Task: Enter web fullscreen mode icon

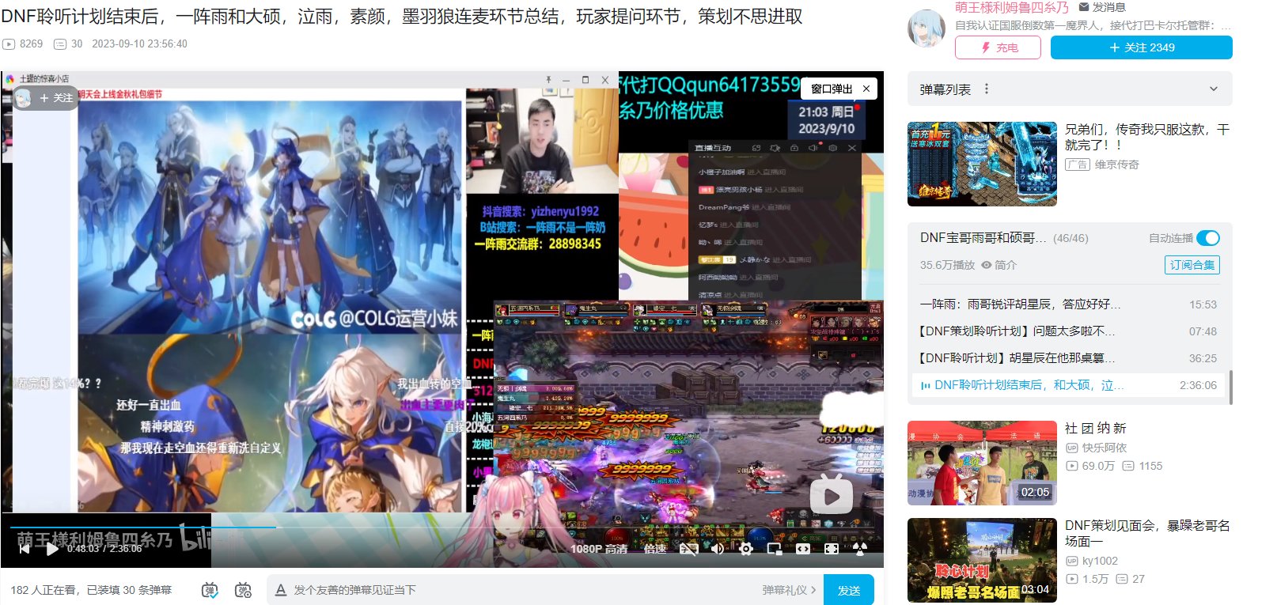Action: (832, 548)
